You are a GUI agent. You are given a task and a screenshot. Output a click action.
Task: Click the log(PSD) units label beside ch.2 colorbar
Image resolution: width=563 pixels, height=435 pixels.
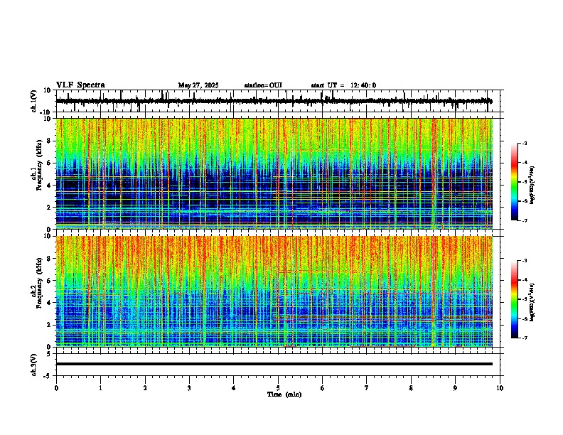click(532, 303)
